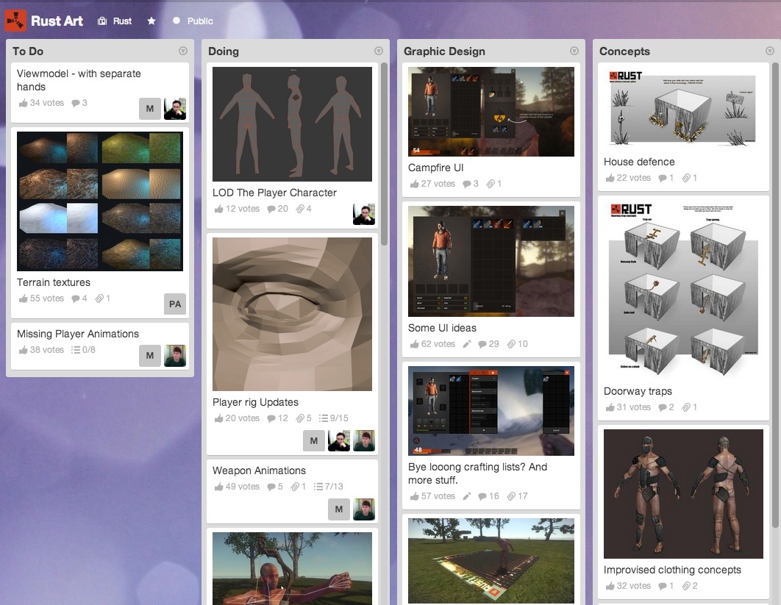Click the To Do list title

click(28, 51)
